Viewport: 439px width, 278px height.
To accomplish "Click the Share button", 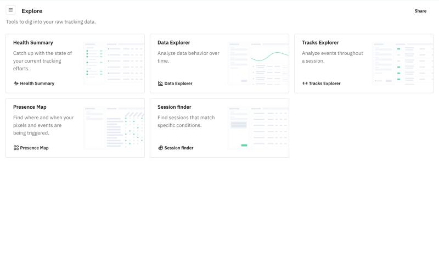I will 420,11.
